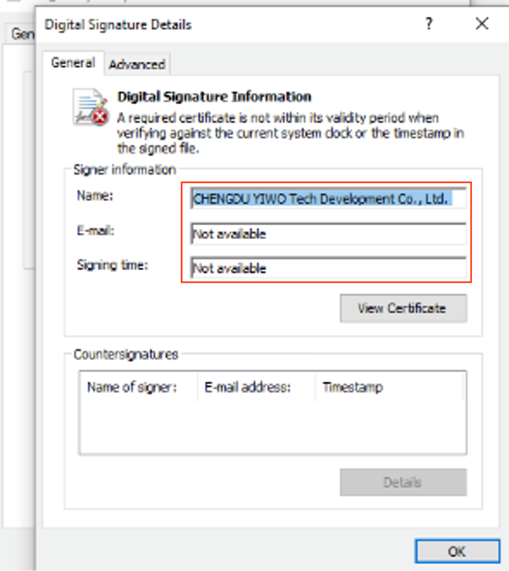
Task: Click the OK button
Action: tap(457, 551)
